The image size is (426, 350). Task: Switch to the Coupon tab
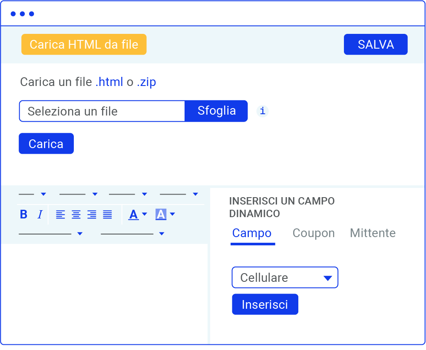coord(314,233)
